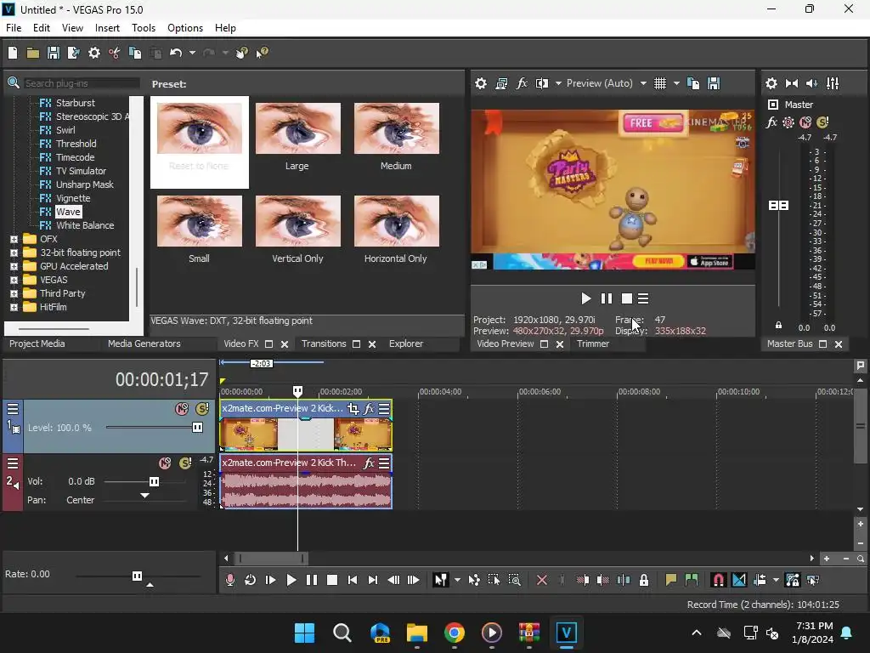Choose the Large wave preset

tap(297, 135)
